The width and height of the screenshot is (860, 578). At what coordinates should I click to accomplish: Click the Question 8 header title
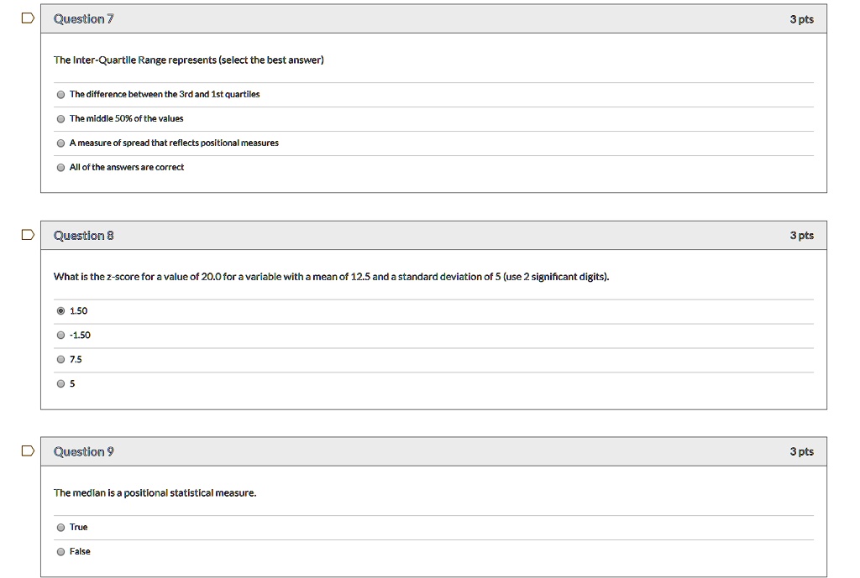(x=83, y=236)
